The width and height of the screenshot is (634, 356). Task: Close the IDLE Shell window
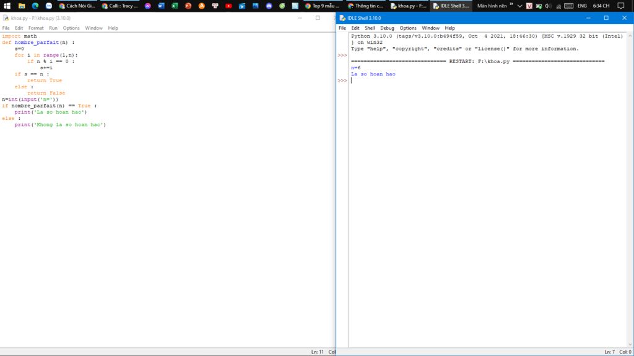624,18
